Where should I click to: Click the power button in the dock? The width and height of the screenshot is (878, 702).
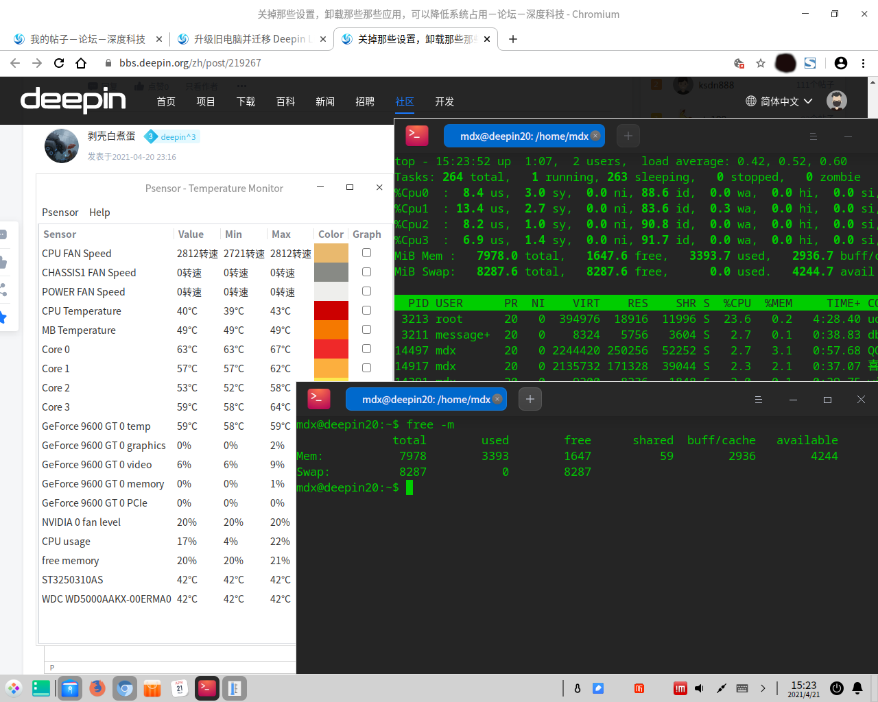pos(836,688)
